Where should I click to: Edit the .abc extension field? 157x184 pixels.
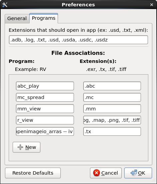click(x=112, y=86)
